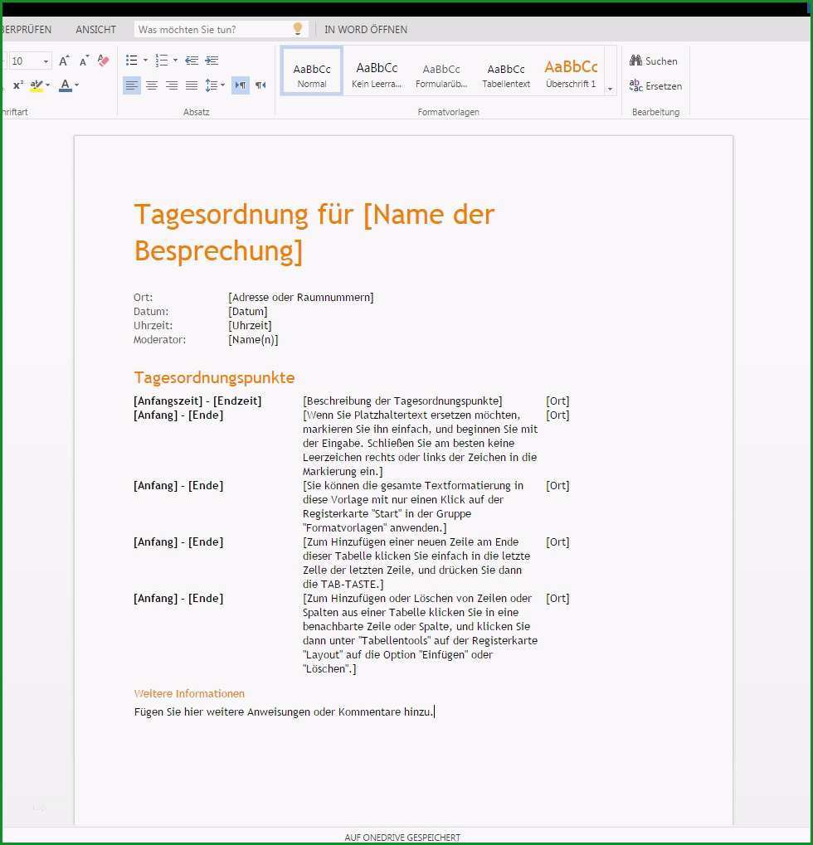Image resolution: width=813 pixels, height=845 pixels.
Task: Click IN WORD ÖFFNEN
Action: click(366, 30)
